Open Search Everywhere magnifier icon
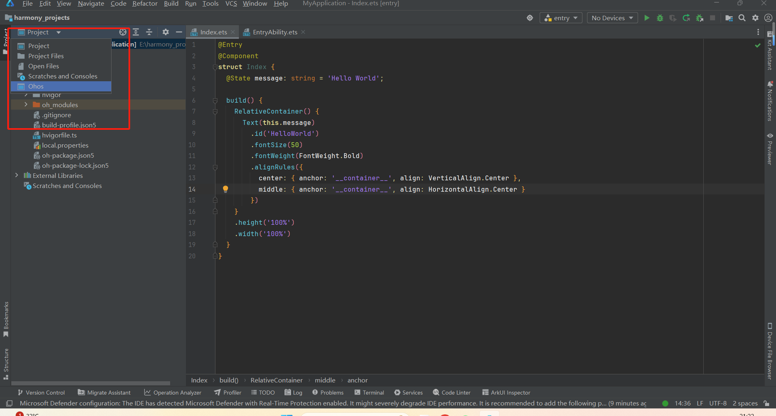Image resolution: width=776 pixels, height=416 pixels. [742, 18]
